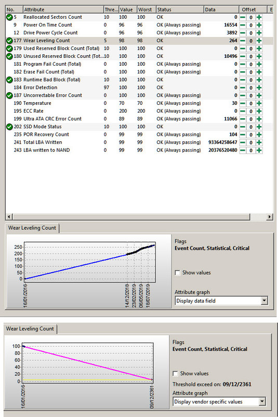278x417 pixels.
Task: Click green check icon of Reallocated Sectors Count
Action: 9,17
